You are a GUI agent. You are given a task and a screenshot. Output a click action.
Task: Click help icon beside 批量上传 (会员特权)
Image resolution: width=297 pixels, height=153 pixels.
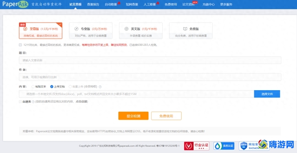[100, 87]
